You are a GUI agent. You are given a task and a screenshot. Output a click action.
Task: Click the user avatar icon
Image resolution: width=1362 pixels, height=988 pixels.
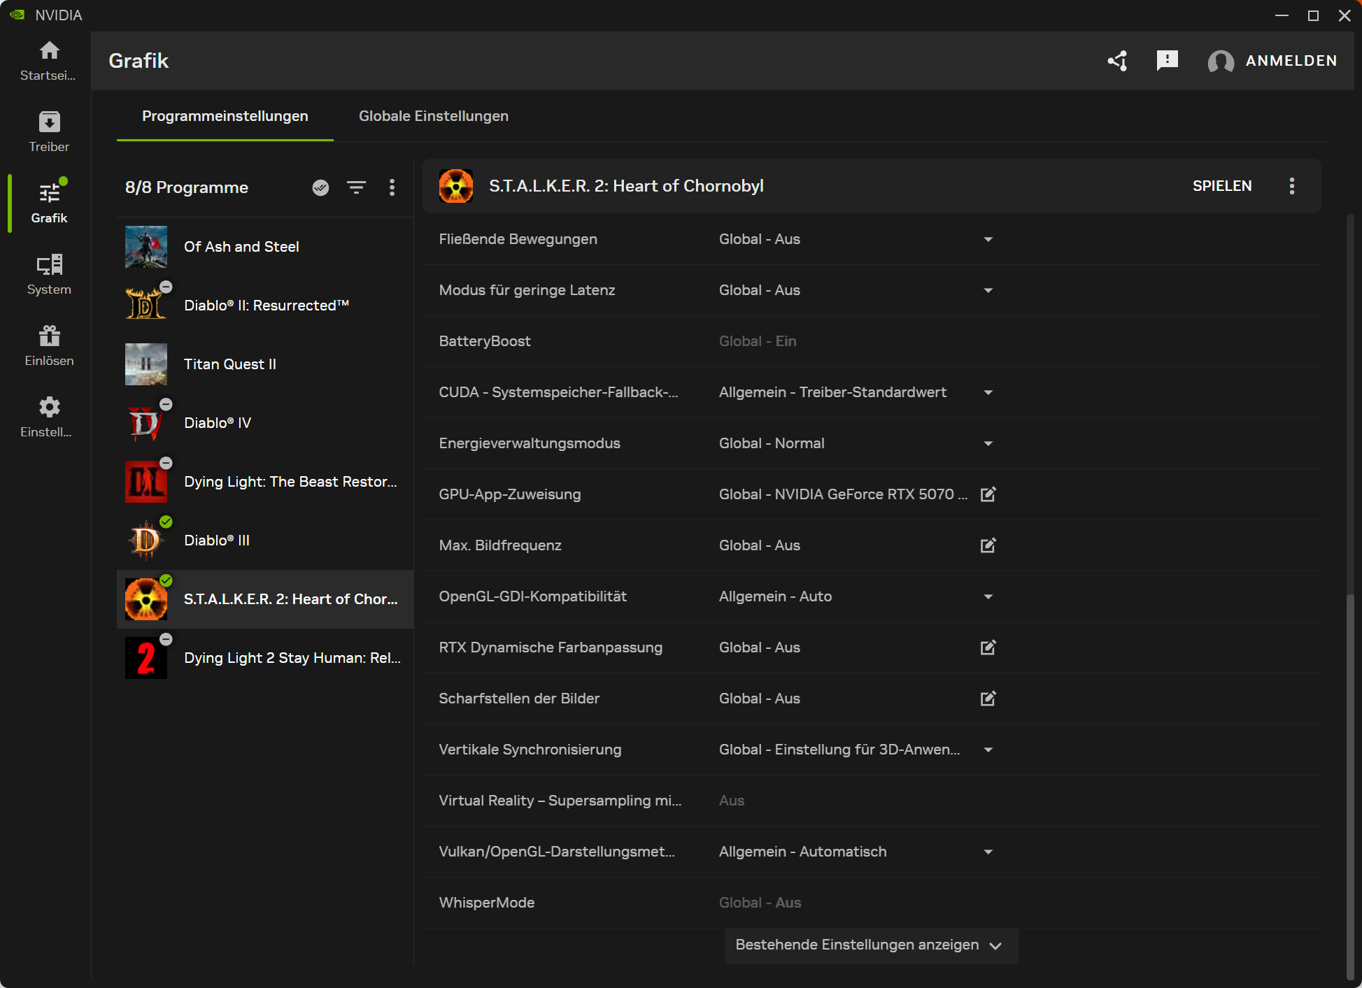coord(1221,62)
